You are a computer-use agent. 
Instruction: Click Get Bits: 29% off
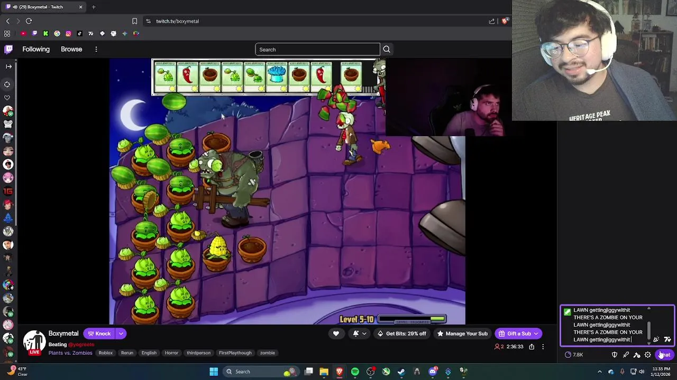click(401, 334)
